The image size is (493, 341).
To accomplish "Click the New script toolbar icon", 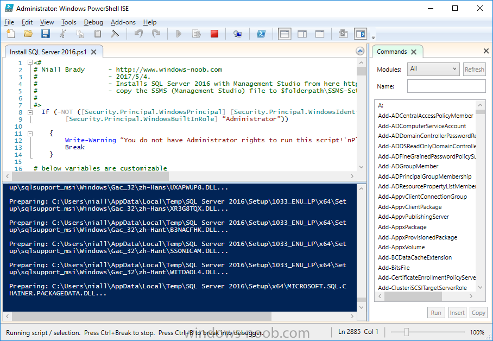I will pos(11,34).
